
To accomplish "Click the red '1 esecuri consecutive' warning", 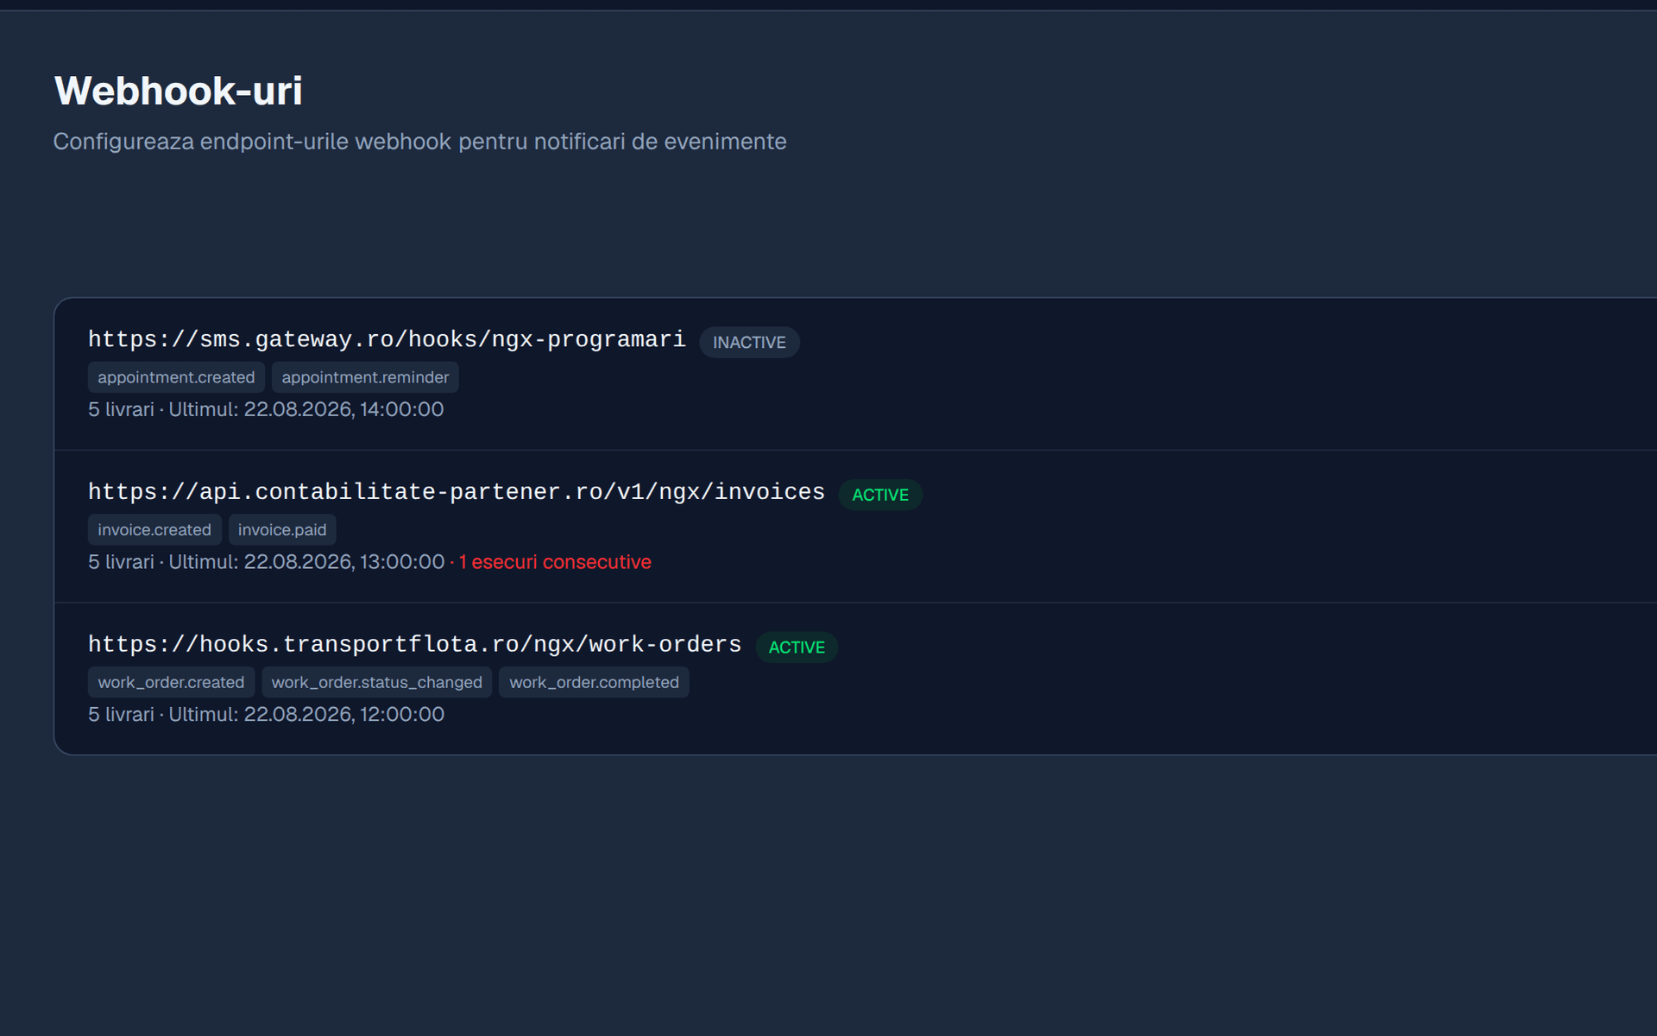I will coord(554,562).
